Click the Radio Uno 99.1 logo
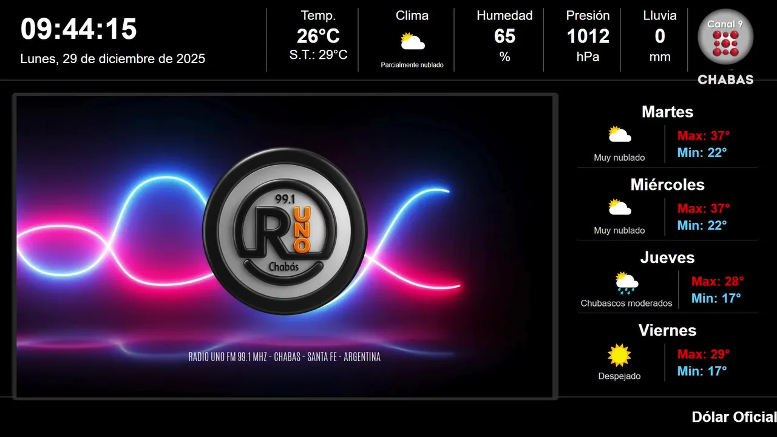Image resolution: width=777 pixels, height=437 pixels. pyautogui.click(x=285, y=231)
